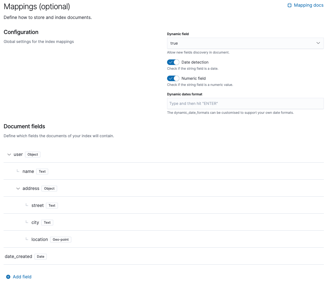328x287 pixels.
Task: Open the Mapping docs link
Action: (x=305, y=5)
